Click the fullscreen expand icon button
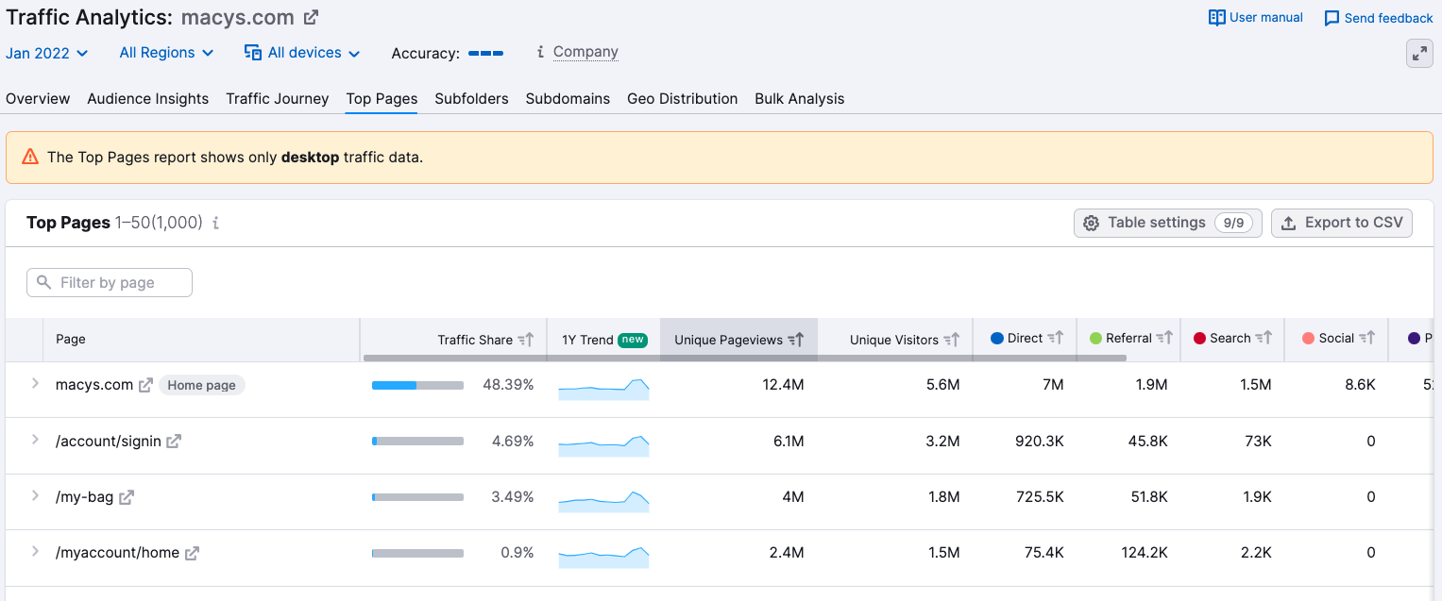1442x601 pixels. pyautogui.click(x=1419, y=54)
